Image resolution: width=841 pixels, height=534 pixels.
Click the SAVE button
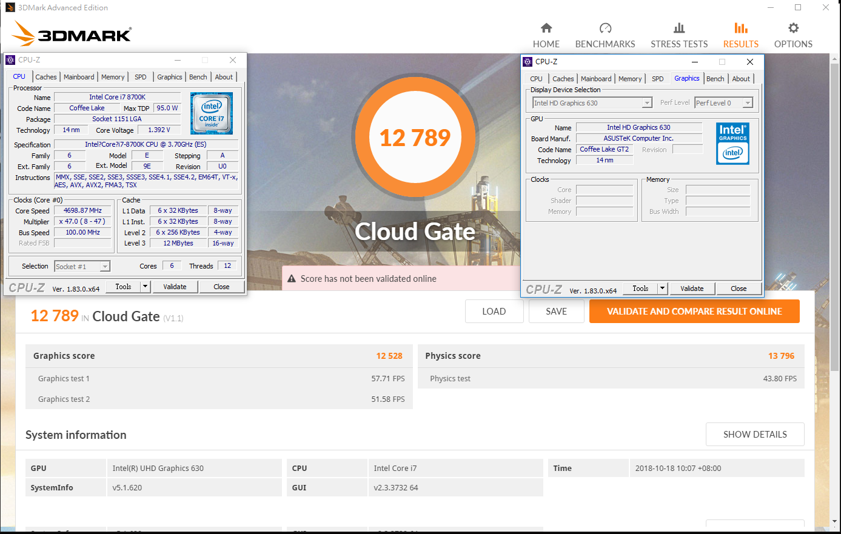coord(556,312)
